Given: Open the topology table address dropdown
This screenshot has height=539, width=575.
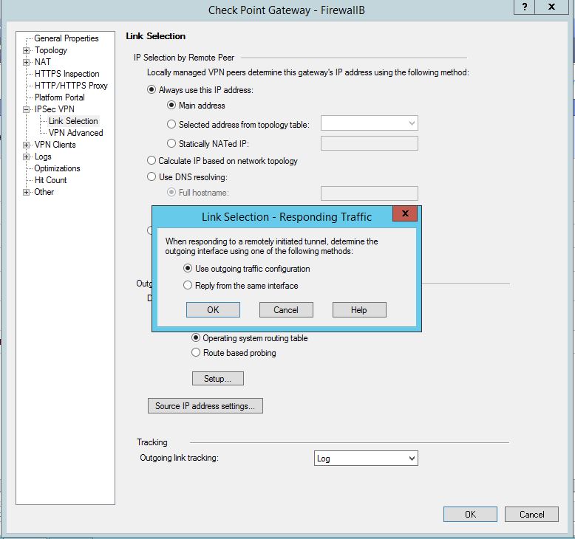Looking at the screenshot, I should 412,123.
